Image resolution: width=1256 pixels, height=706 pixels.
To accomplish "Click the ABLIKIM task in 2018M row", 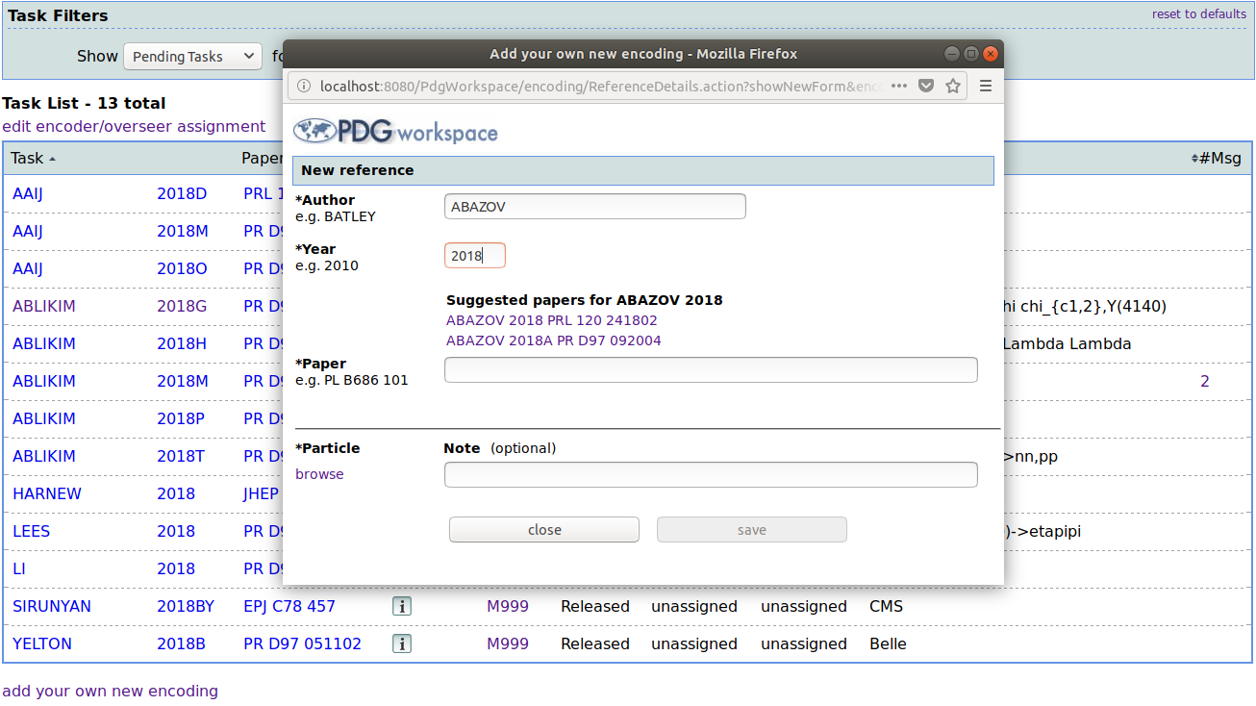I will coord(44,381).
